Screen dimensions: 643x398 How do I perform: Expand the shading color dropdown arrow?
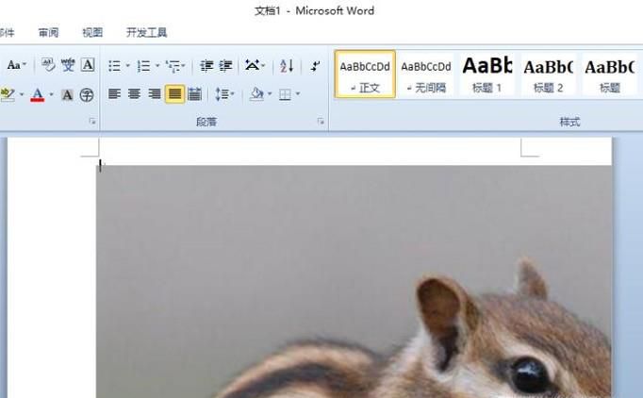[270, 94]
